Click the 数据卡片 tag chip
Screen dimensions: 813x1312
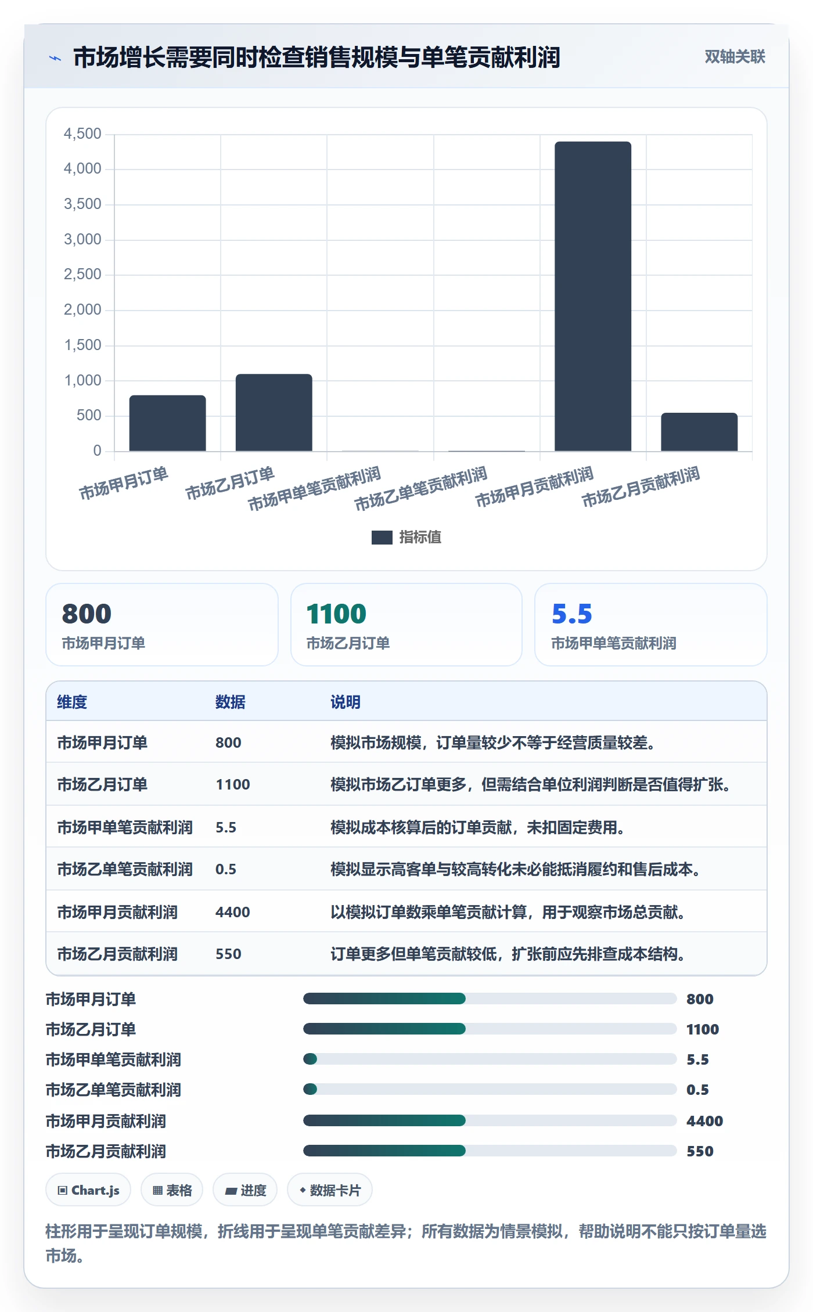coord(330,1190)
